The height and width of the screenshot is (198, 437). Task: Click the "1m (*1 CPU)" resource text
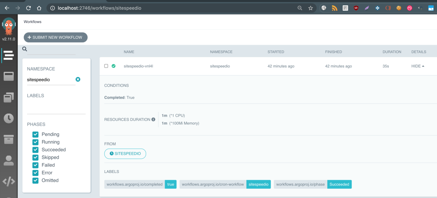coord(173,116)
